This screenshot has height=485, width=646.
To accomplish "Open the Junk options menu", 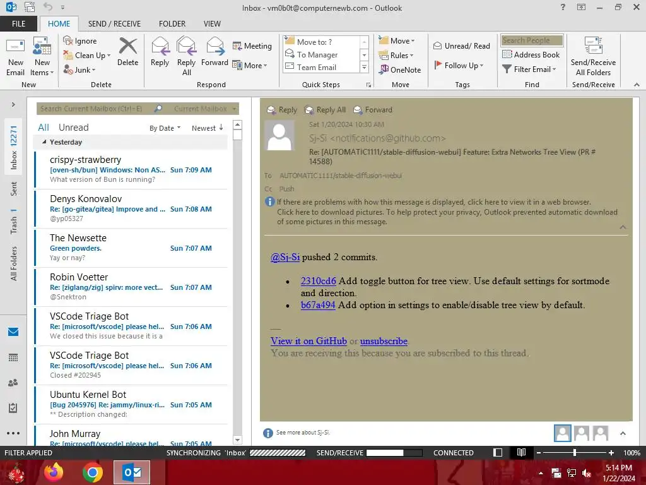I will pyautogui.click(x=79, y=69).
